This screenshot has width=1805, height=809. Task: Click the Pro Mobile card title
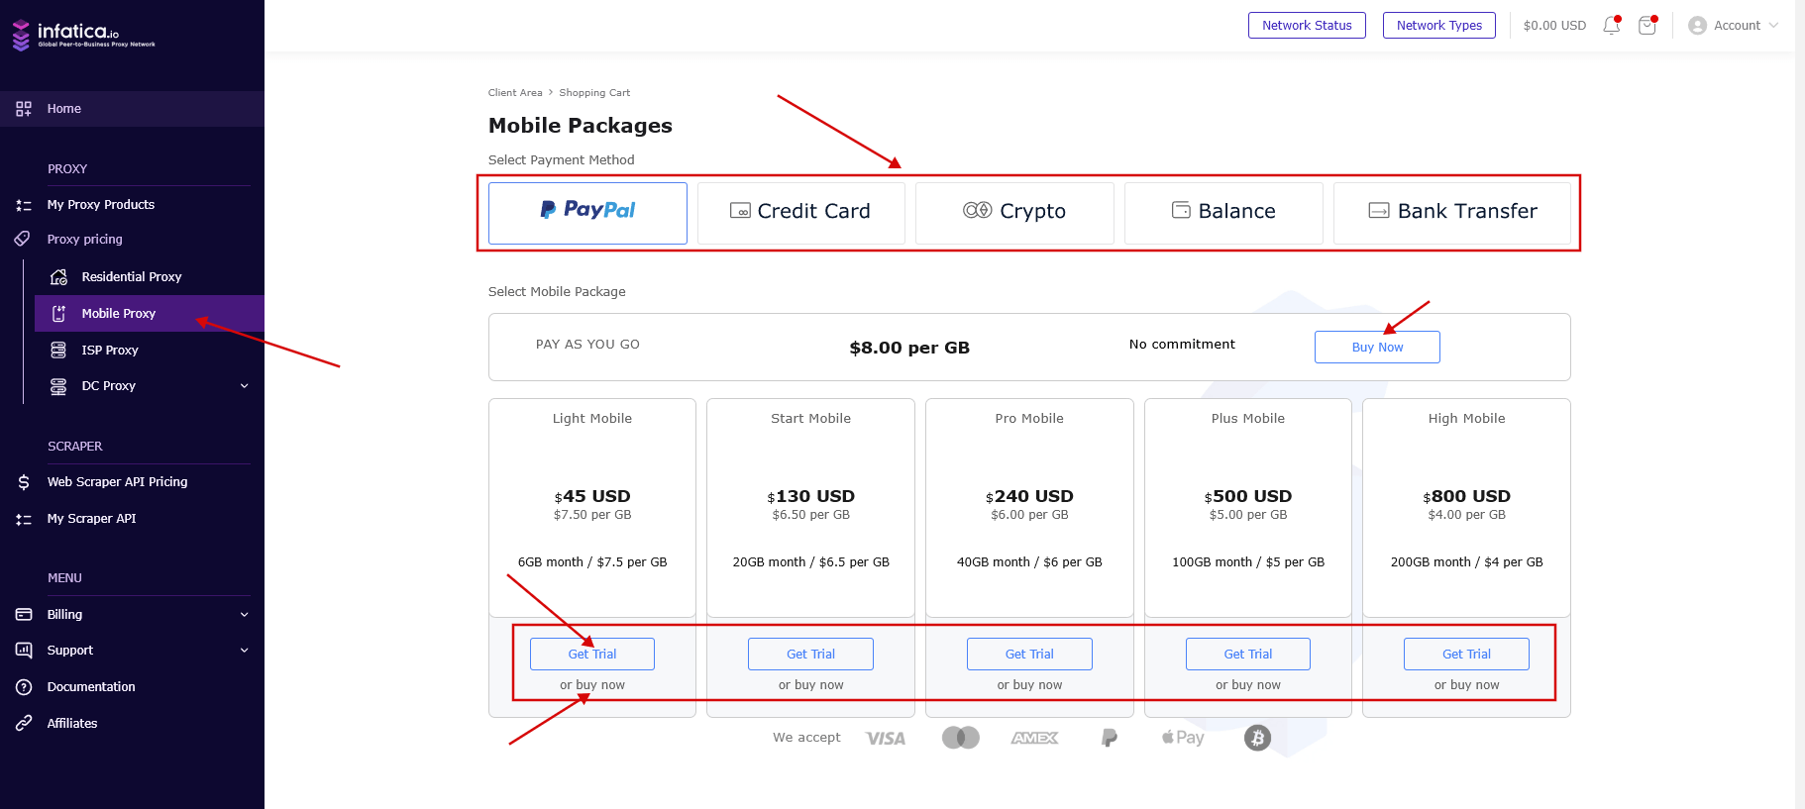[1029, 419]
